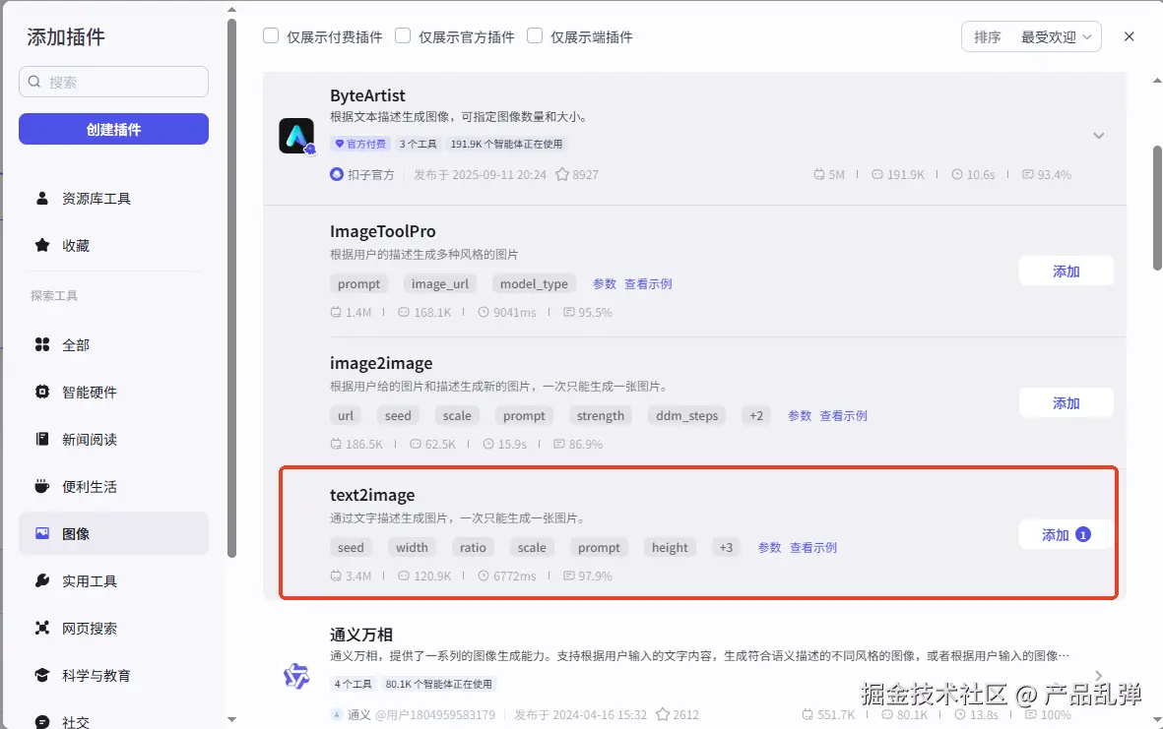Click the 社交 chat bubble icon
This screenshot has width=1163, height=729.
(x=42, y=721)
